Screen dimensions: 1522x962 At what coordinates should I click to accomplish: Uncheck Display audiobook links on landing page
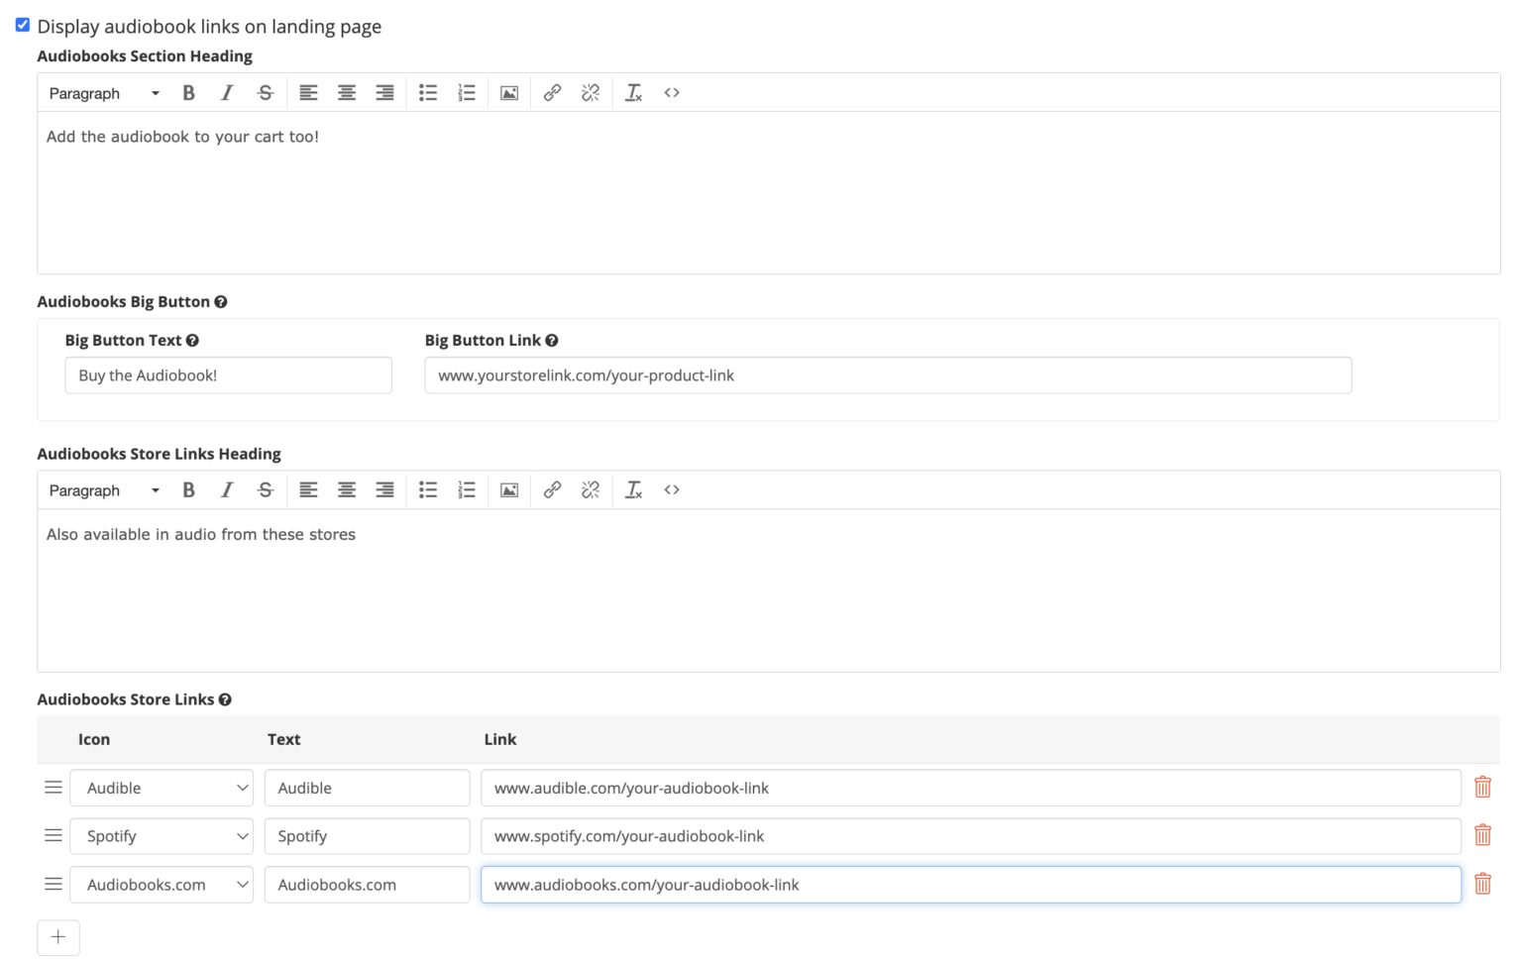pyautogui.click(x=23, y=26)
